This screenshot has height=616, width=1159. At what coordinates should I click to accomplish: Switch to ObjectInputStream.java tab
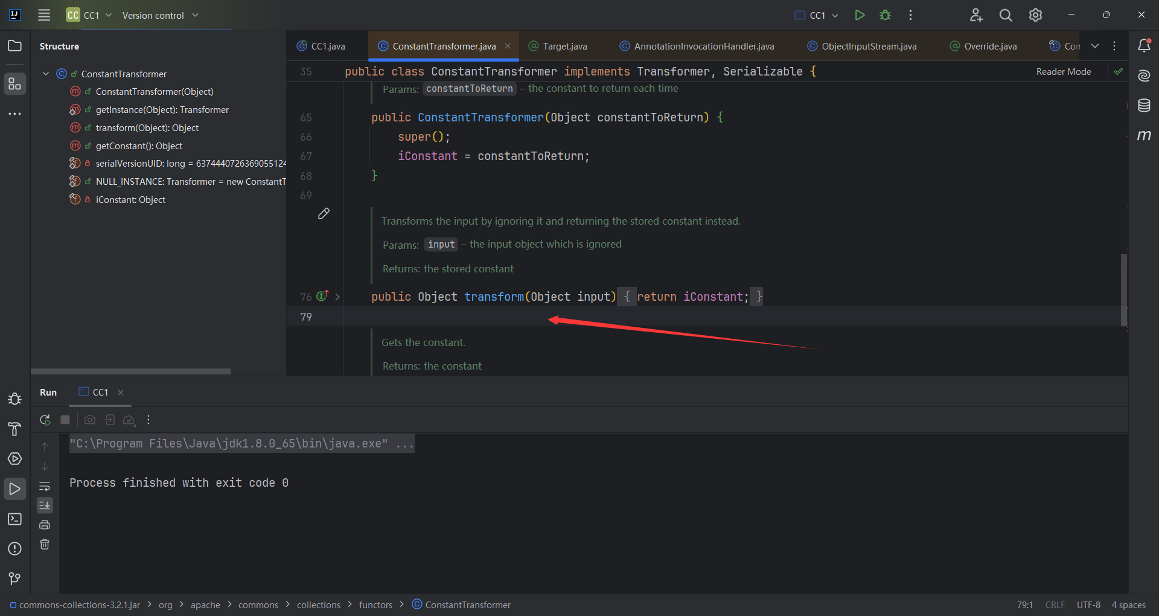862,46
